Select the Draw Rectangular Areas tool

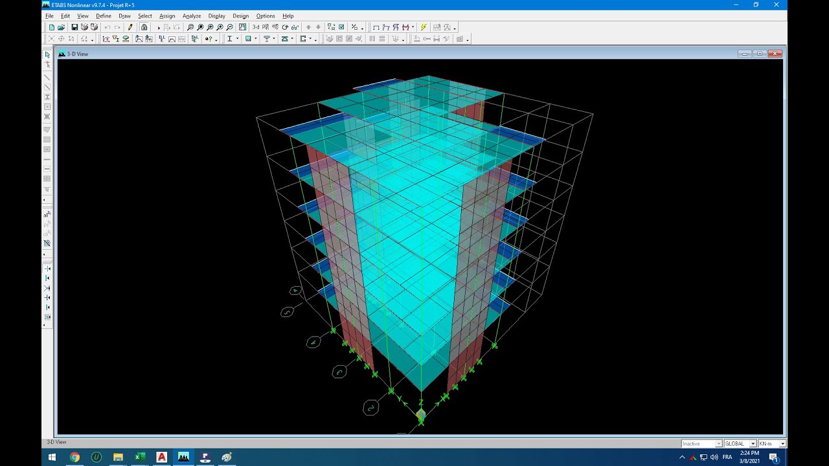(47, 139)
